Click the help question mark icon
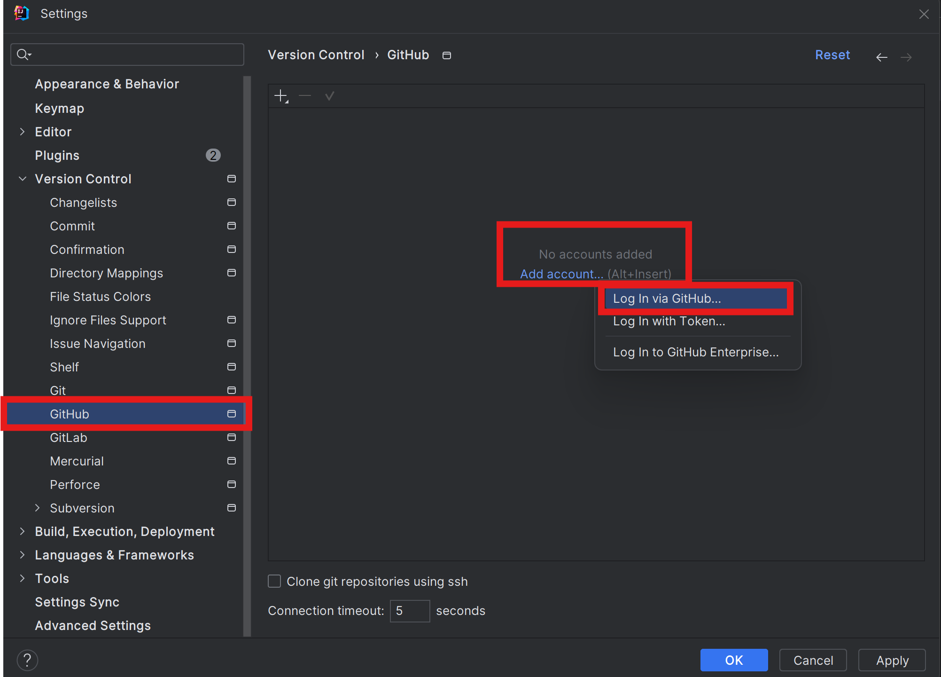 [28, 660]
